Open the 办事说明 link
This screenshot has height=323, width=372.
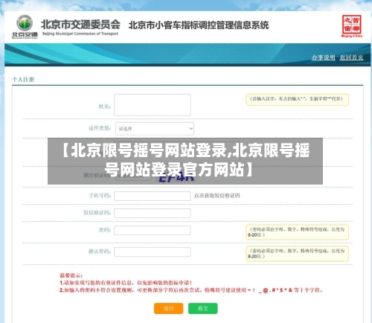(x=324, y=57)
